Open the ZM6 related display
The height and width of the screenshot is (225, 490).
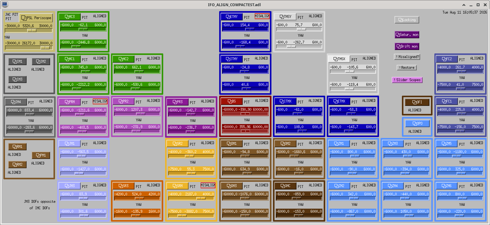pos(447,186)
